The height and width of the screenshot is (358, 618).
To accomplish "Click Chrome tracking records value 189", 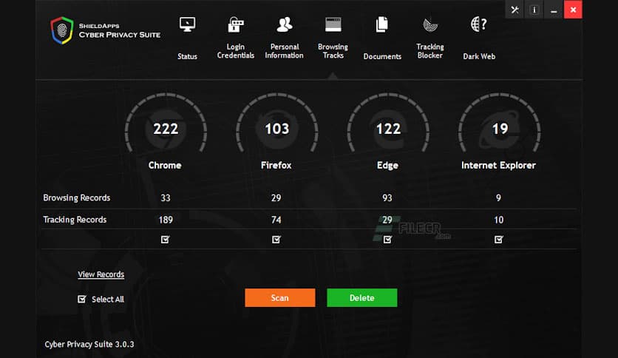I will (x=166, y=220).
